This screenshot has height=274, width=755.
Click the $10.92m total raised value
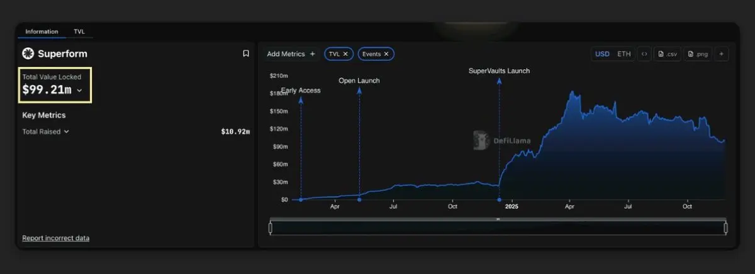(x=235, y=132)
